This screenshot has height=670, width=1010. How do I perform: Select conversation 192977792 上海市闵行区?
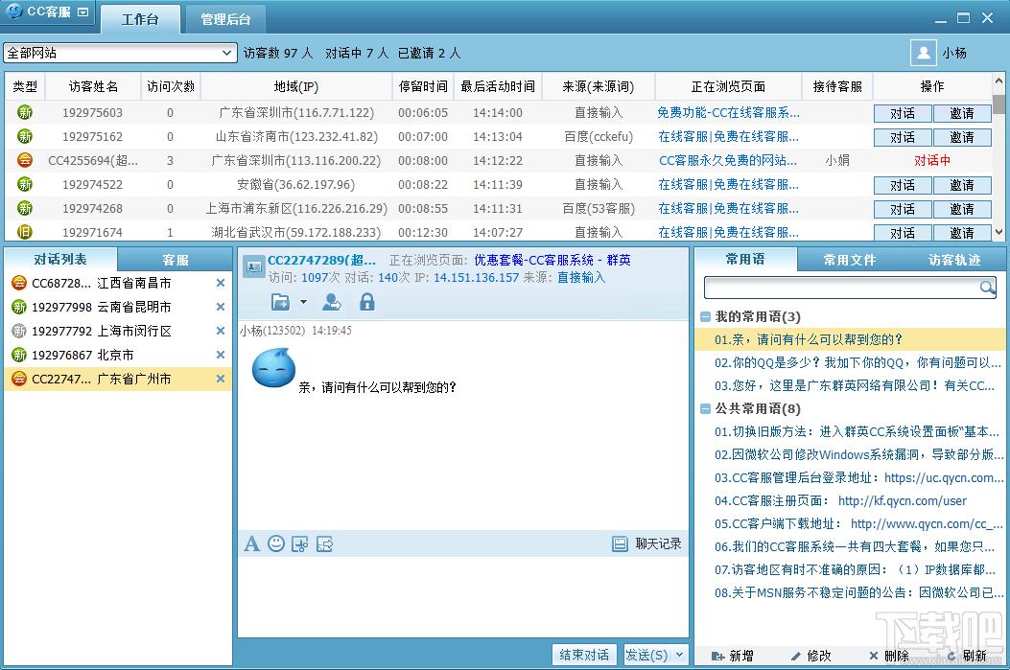pos(118,331)
